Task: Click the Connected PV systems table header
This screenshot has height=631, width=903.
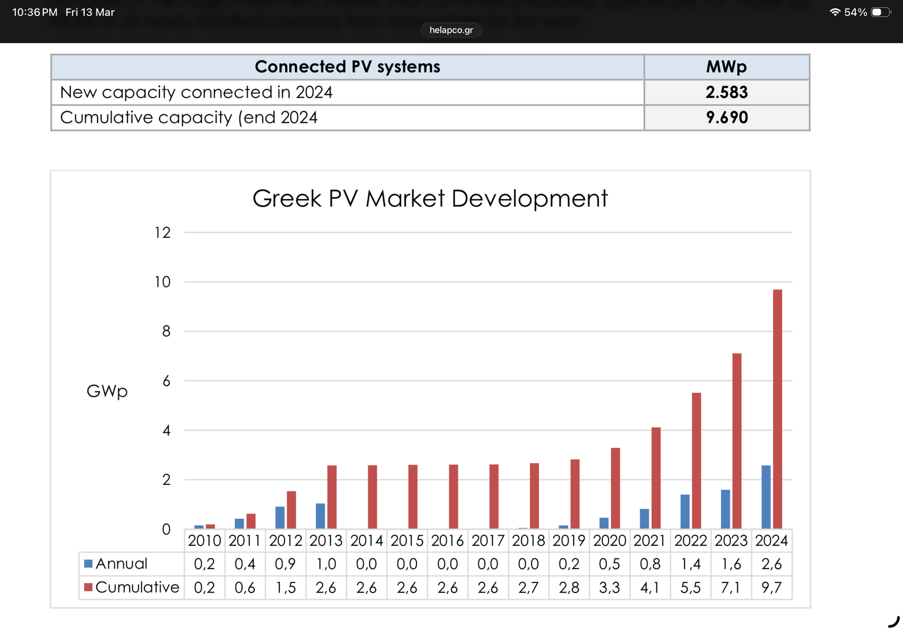Action: coord(348,67)
